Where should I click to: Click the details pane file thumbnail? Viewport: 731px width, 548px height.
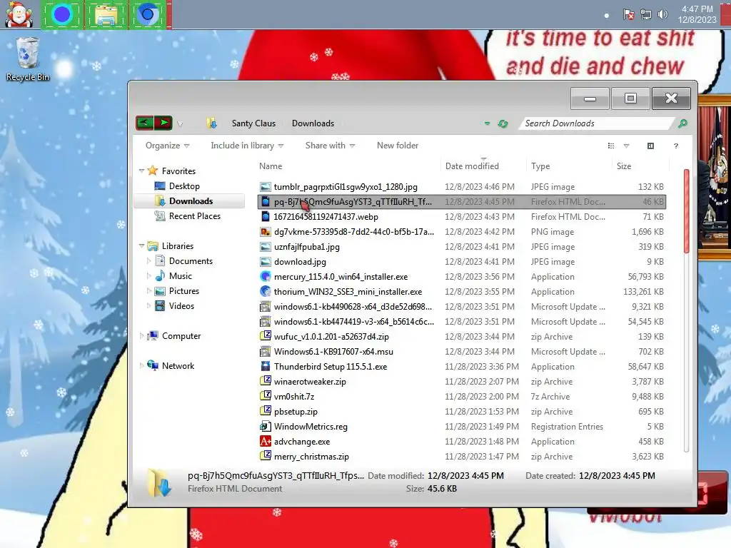pos(159,483)
